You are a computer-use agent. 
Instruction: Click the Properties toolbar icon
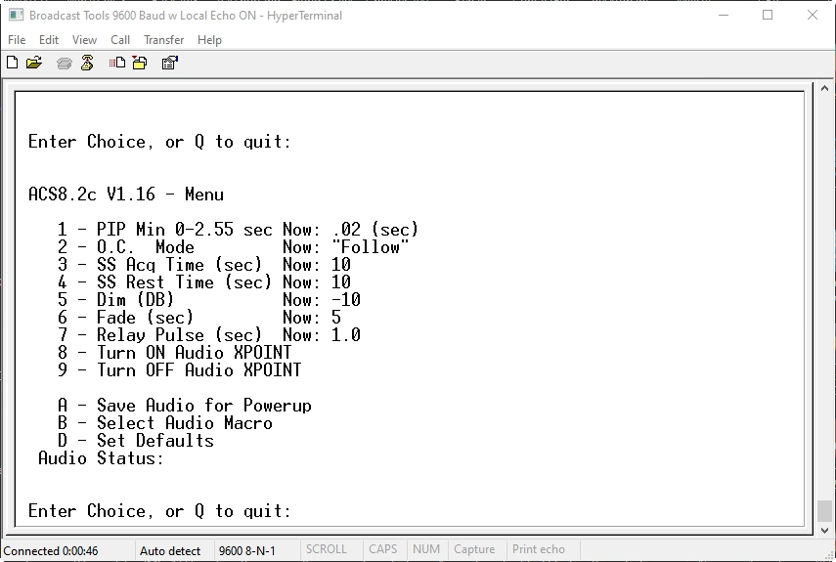pos(169,63)
